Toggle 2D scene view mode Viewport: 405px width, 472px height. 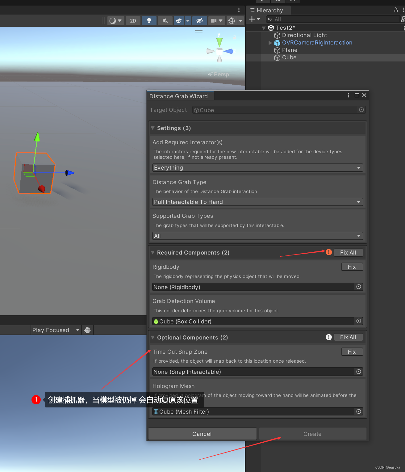click(x=133, y=21)
